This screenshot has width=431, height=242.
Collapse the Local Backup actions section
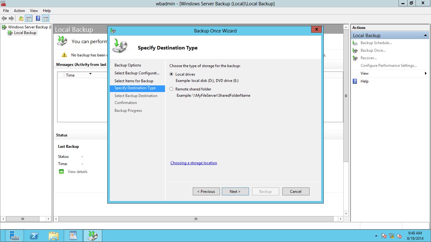[425, 35]
